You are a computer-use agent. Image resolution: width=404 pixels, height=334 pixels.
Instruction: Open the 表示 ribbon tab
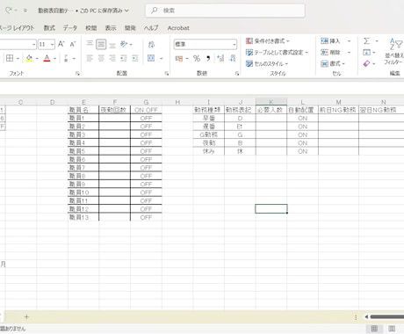click(x=111, y=28)
